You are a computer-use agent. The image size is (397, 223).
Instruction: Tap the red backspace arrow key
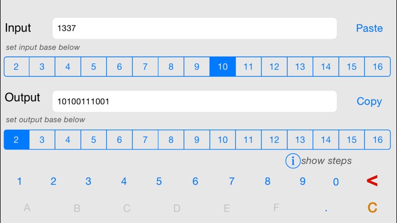coord(372,181)
